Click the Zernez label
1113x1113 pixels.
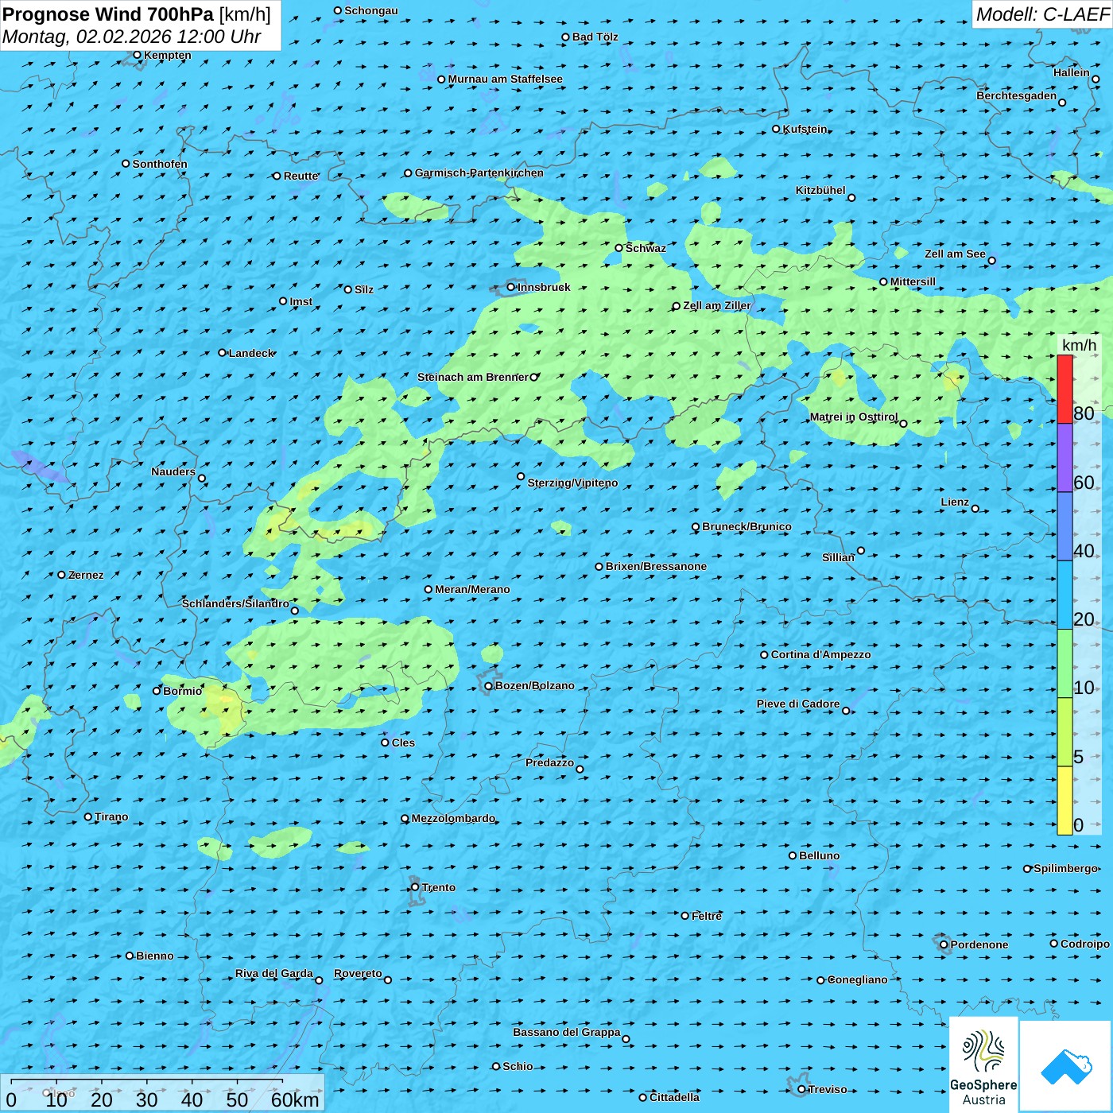(86, 575)
